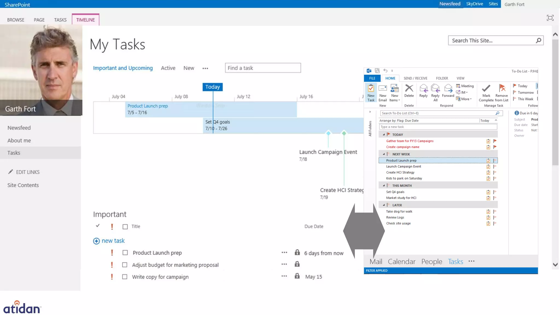Check the Write copy for campaign checkbox
Screen dimensions: 560x315
pos(125,277)
